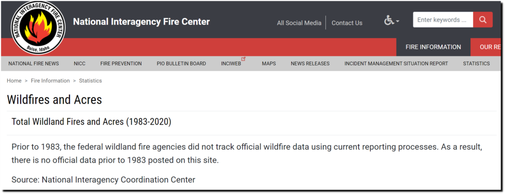Expand Total Wildland Fires and Acres section

[x=91, y=122]
